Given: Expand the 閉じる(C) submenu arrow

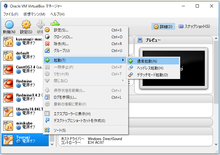Looking at the screenshot, I should pyautogui.click(x=123, y=81).
